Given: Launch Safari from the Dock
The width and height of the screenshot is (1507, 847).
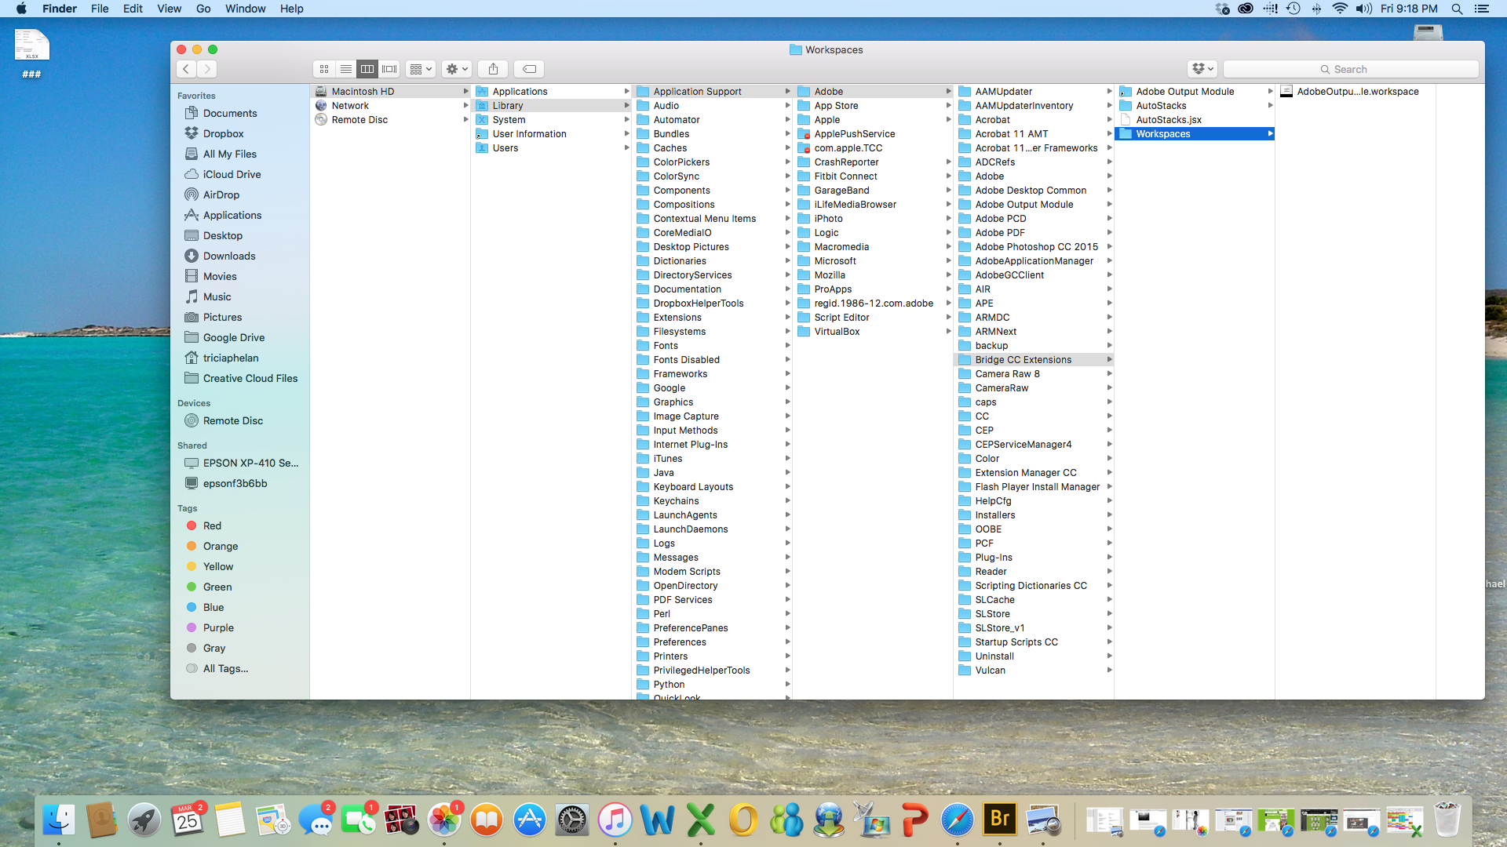Looking at the screenshot, I should coord(958,820).
